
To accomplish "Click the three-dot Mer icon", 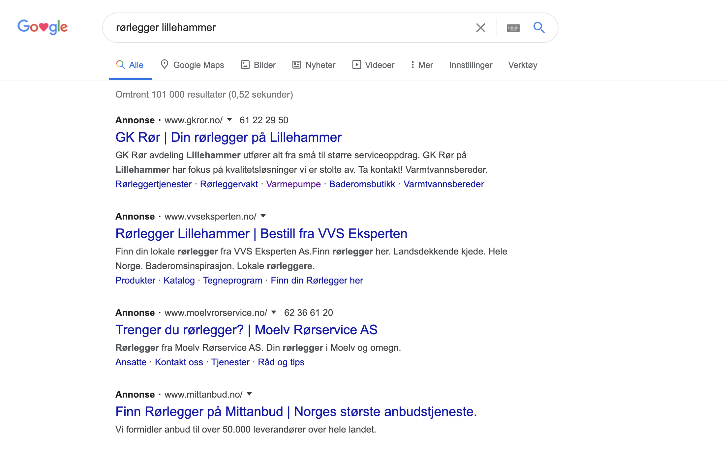I will pyautogui.click(x=412, y=65).
